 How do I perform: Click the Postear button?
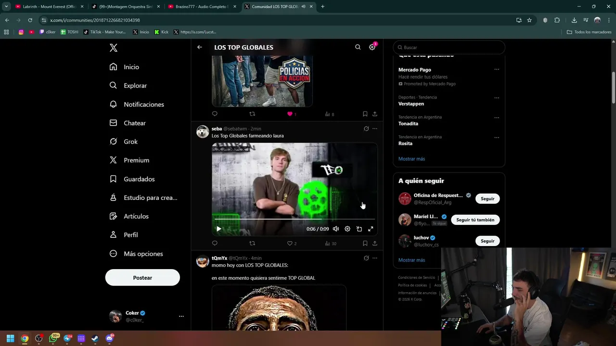point(142,278)
